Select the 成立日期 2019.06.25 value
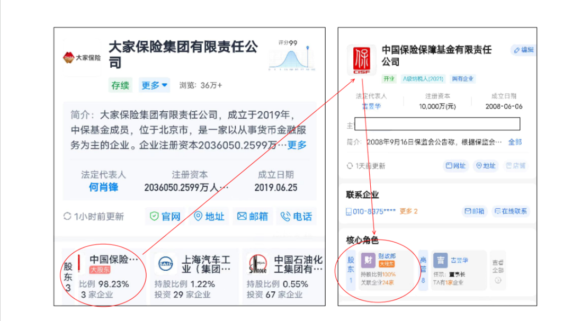572x321 pixels. (276, 188)
